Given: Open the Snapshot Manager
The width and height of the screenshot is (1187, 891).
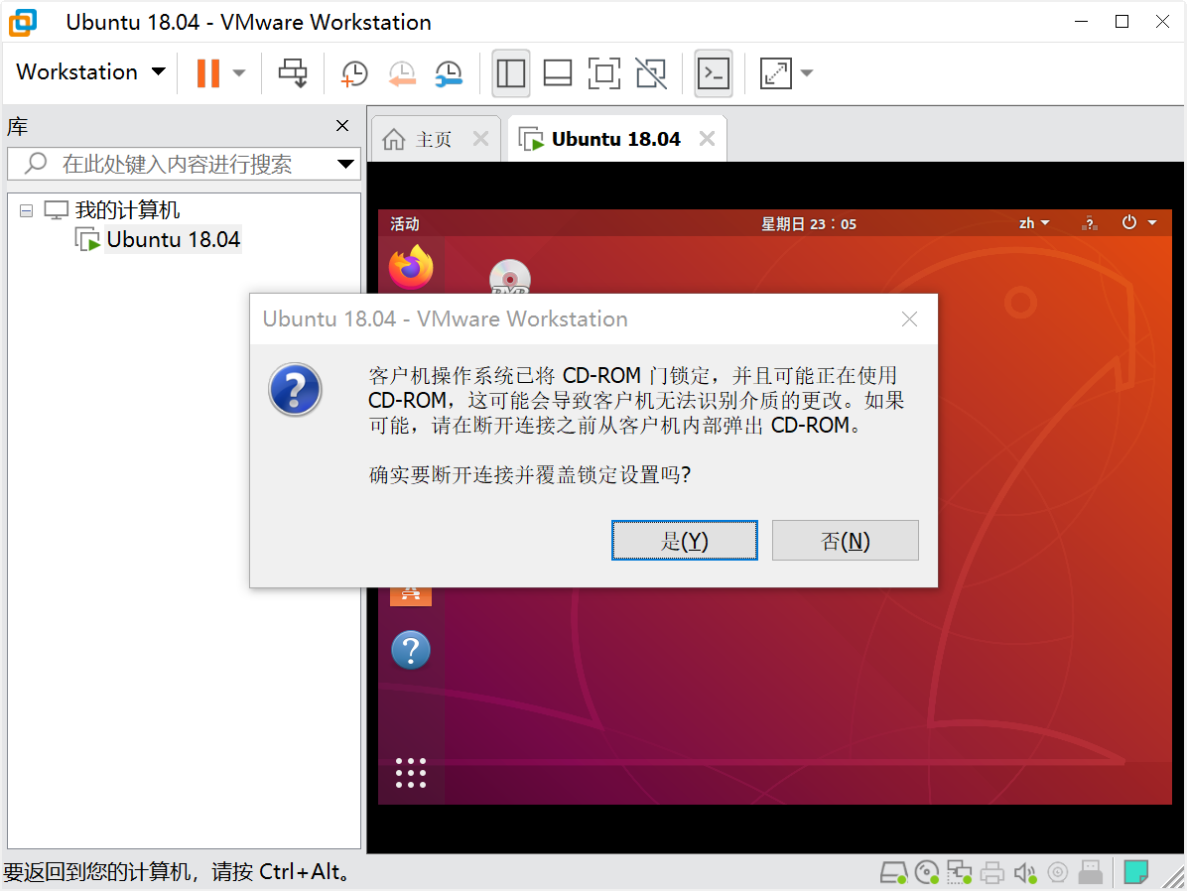Looking at the screenshot, I should tap(449, 72).
